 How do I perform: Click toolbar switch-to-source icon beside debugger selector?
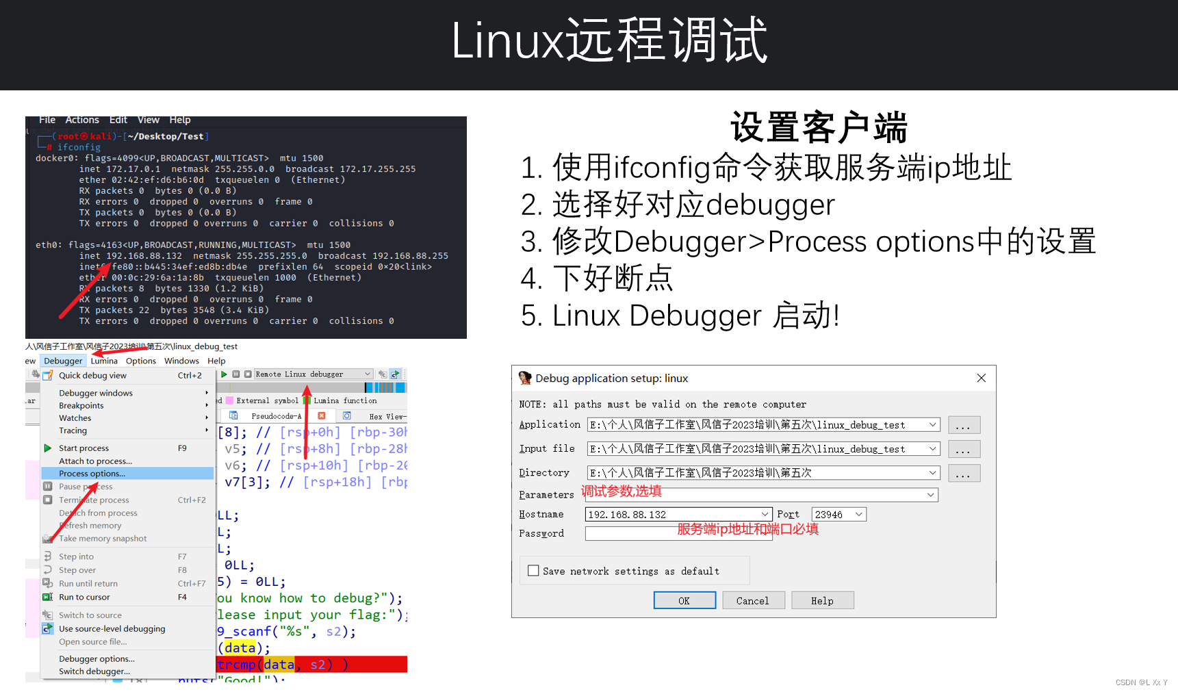coord(383,374)
